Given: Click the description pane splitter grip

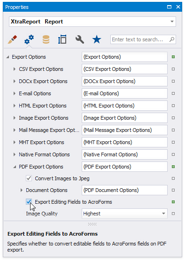Looking at the screenshot, I should pyautogui.click(x=92, y=224).
